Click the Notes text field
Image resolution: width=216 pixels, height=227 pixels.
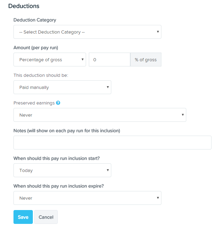112,143
